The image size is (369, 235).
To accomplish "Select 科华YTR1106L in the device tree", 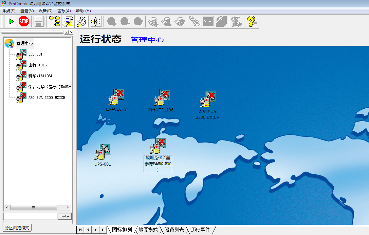I will point(41,76).
